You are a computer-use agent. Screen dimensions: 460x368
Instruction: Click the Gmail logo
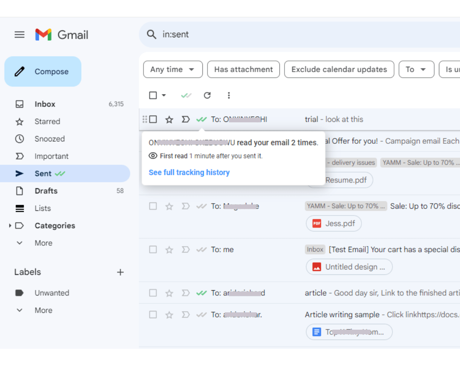coord(62,35)
